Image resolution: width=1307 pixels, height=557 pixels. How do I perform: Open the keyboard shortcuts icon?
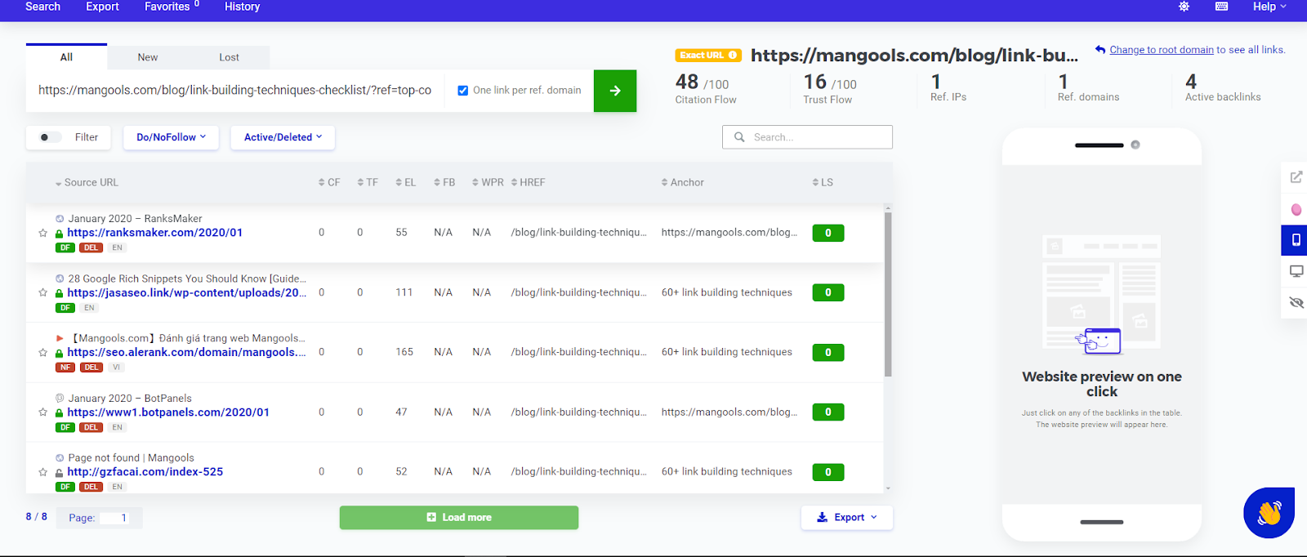1222,7
